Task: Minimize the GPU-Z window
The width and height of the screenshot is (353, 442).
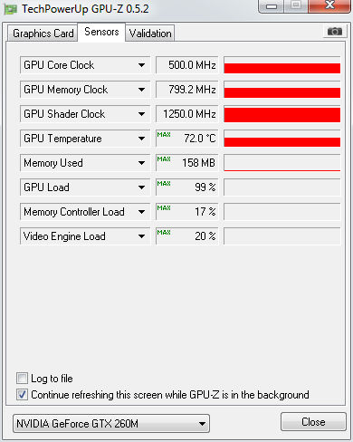Action: click(x=272, y=6)
